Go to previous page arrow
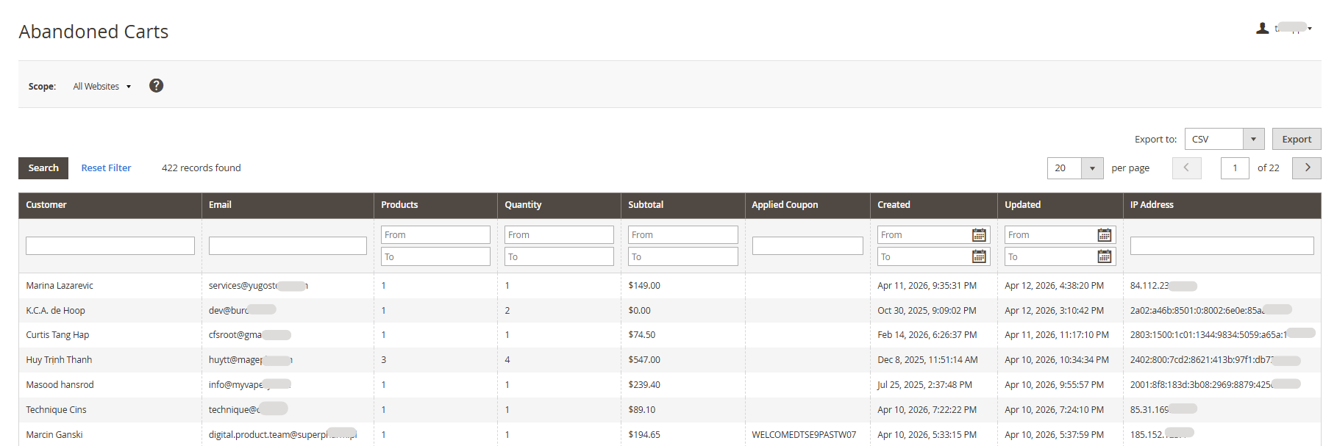 [x=1186, y=168]
